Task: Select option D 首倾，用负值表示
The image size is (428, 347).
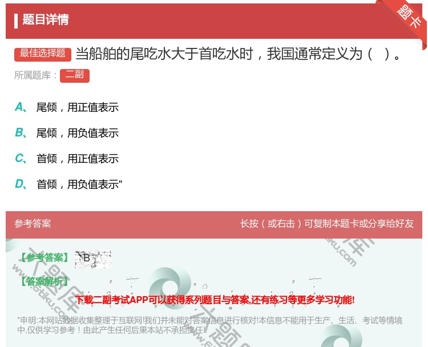Action: click(x=68, y=184)
